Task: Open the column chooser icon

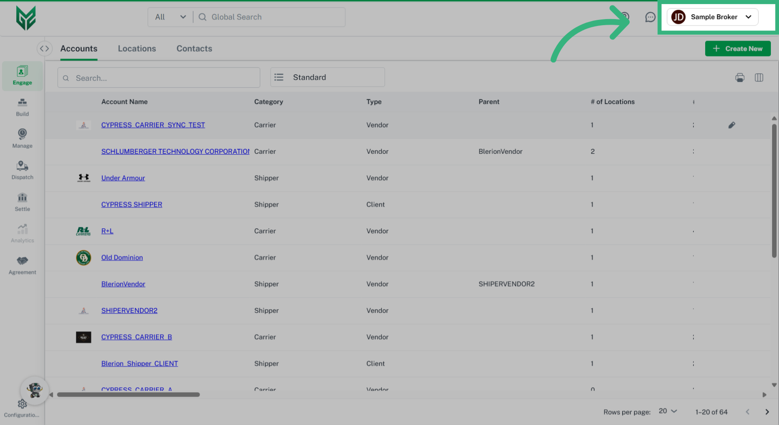Action: [x=759, y=77]
